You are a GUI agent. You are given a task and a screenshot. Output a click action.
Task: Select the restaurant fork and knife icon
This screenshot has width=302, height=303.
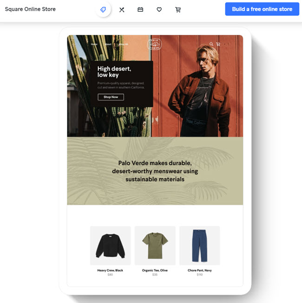[x=122, y=10]
